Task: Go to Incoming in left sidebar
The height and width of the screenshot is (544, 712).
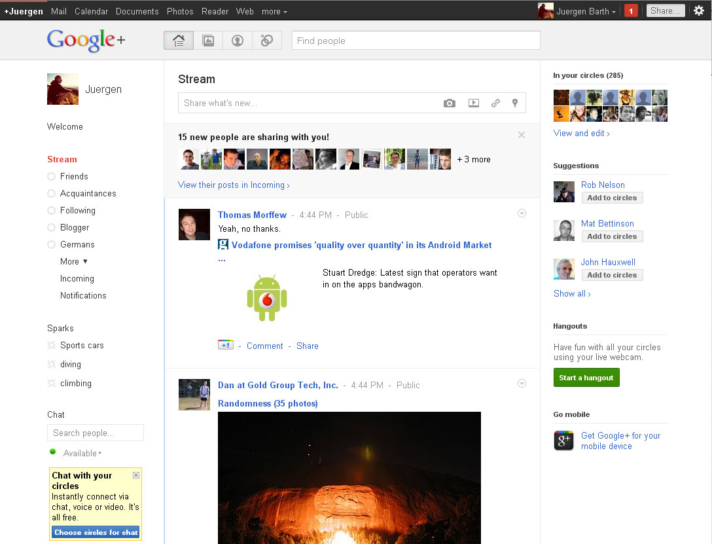Action: tap(77, 278)
